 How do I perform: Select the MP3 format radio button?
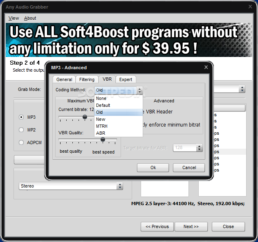click(21, 117)
